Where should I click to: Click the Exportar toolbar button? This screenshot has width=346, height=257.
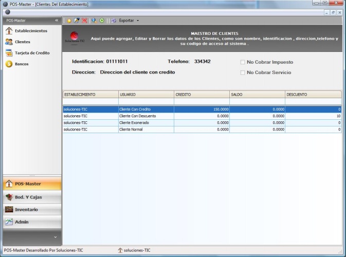[x=126, y=20]
